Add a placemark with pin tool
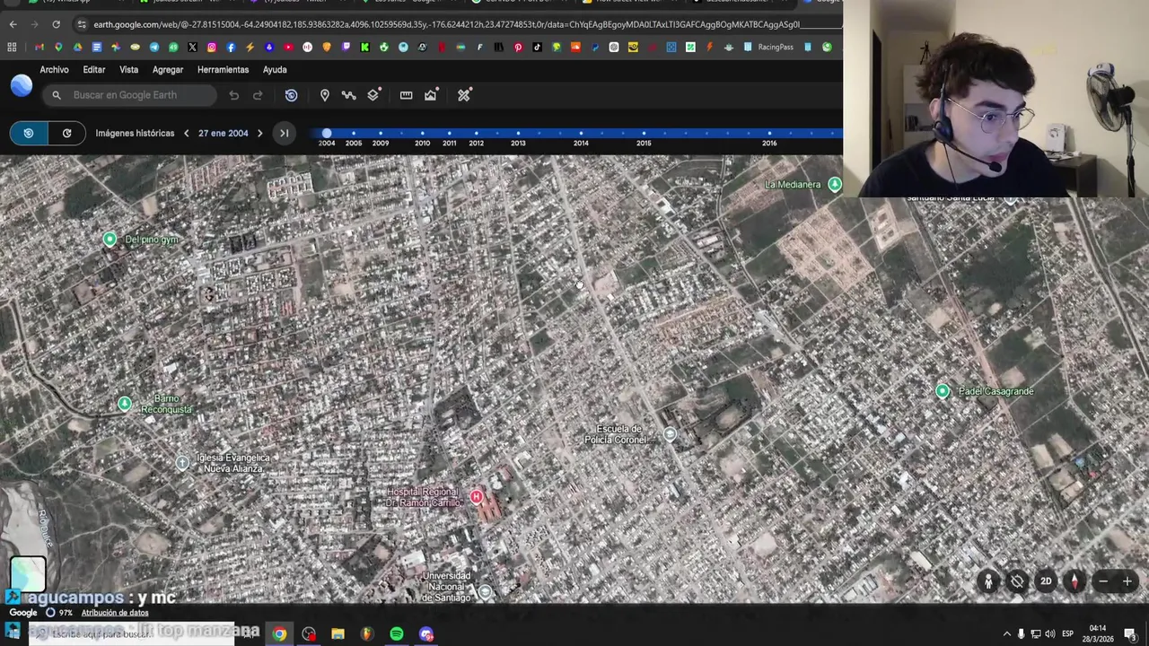This screenshot has height=646, width=1149. coord(325,95)
